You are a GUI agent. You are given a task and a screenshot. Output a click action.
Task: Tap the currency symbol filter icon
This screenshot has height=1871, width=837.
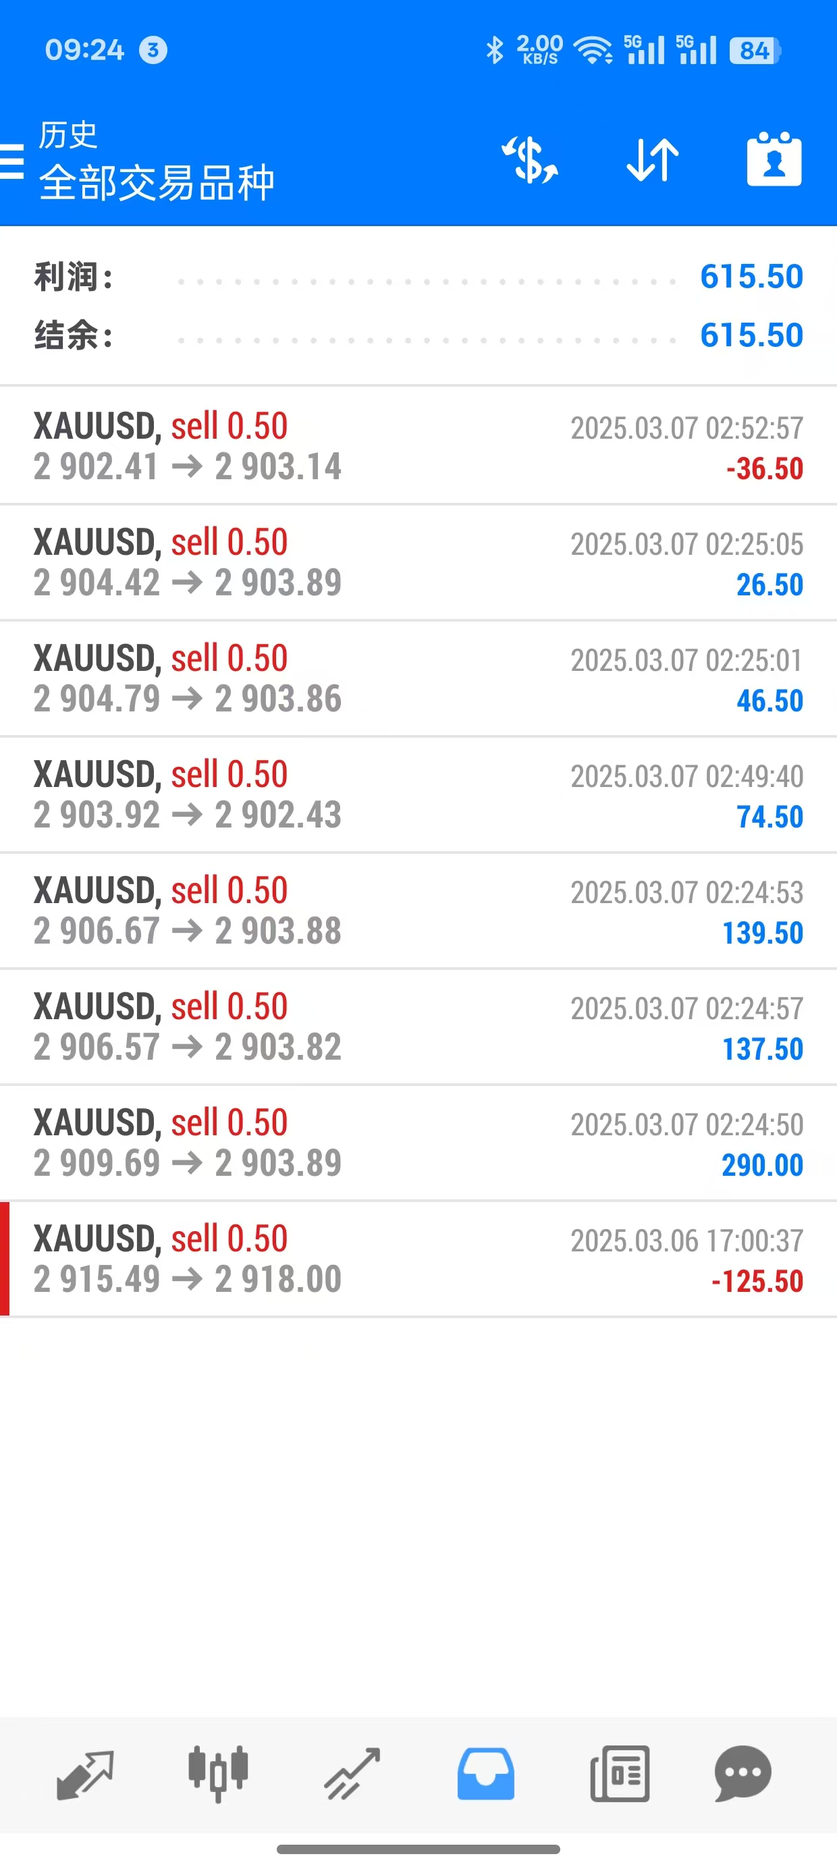pos(531,160)
